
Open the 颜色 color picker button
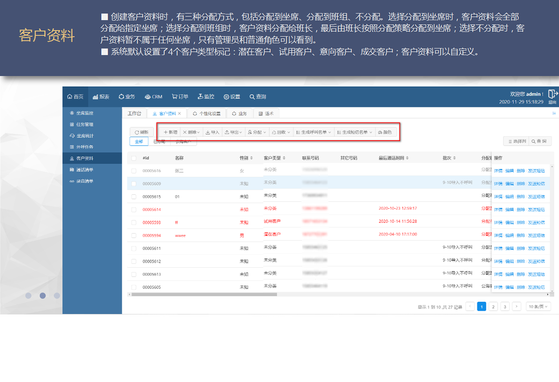point(385,132)
